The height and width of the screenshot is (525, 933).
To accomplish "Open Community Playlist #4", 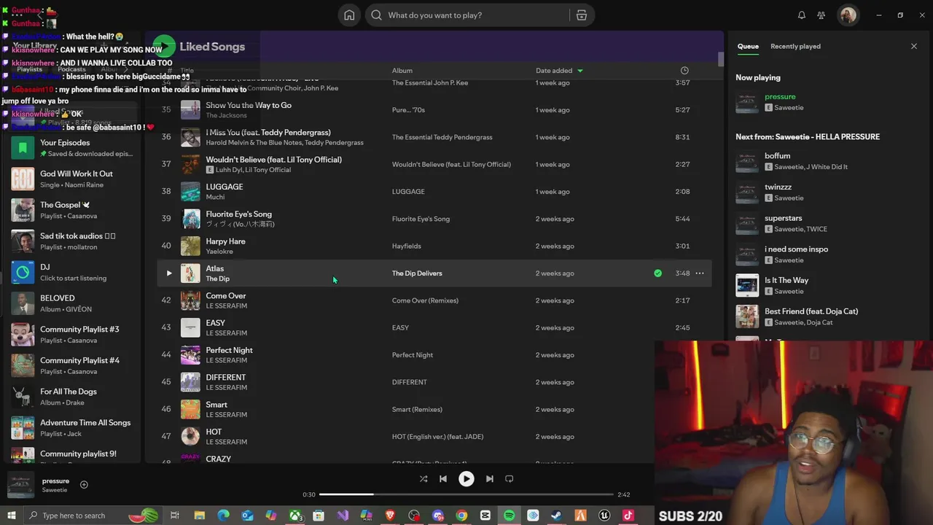I will [73, 365].
